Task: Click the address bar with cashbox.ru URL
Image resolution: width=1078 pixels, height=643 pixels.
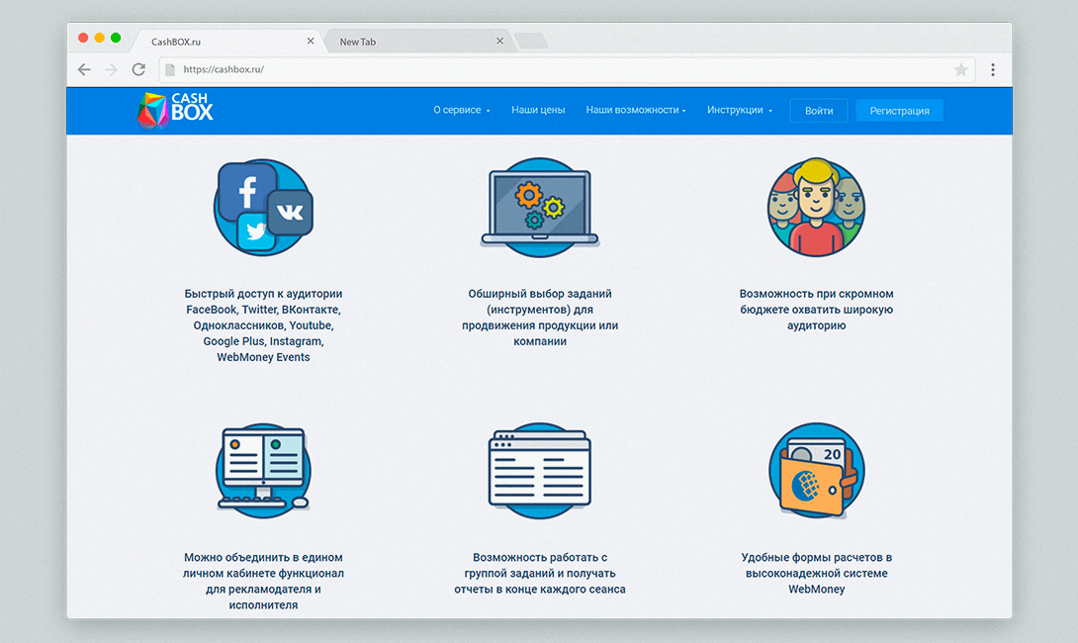Action: click(568, 69)
